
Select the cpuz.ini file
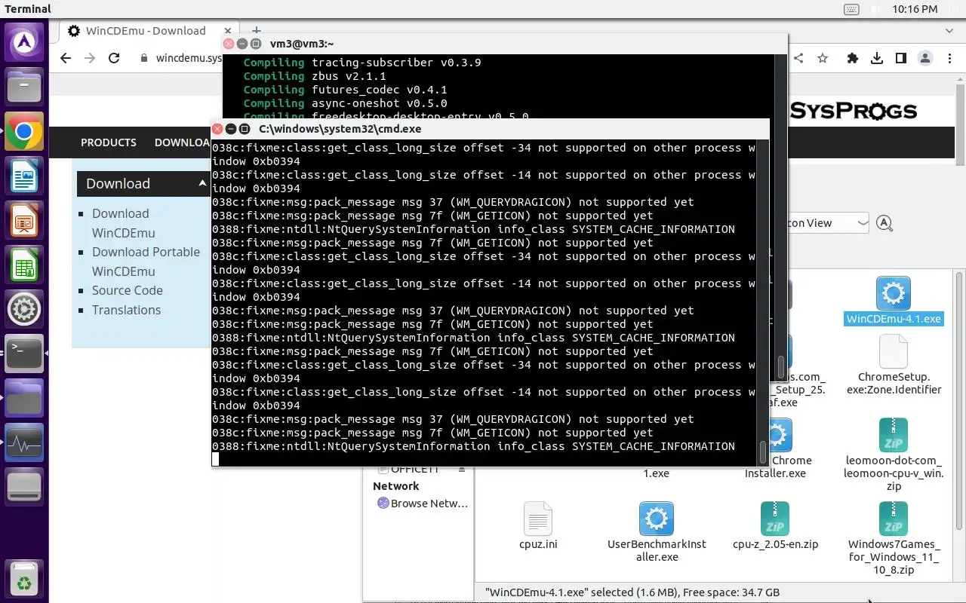pos(538,526)
